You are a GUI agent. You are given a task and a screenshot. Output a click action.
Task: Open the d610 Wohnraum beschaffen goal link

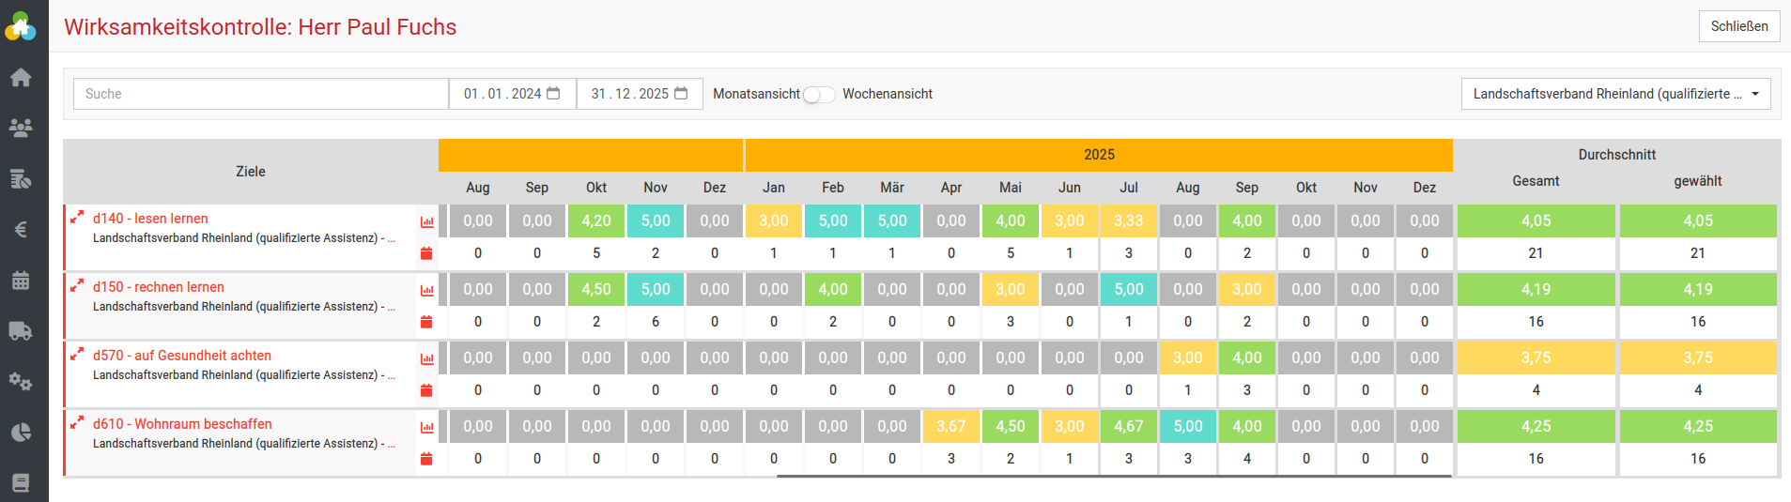tap(182, 424)
